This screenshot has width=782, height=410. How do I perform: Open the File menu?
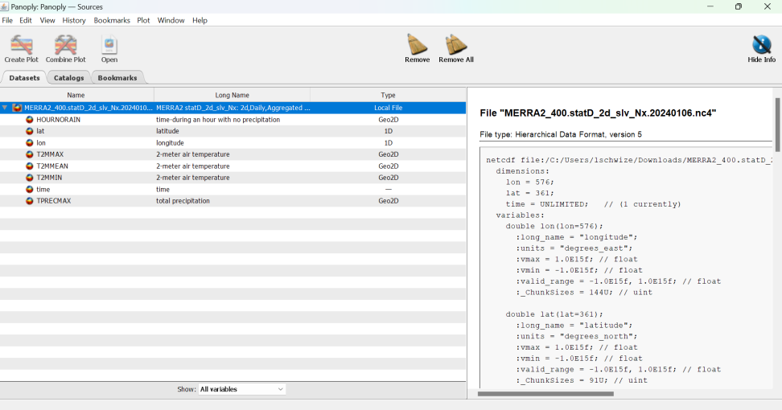7,20
